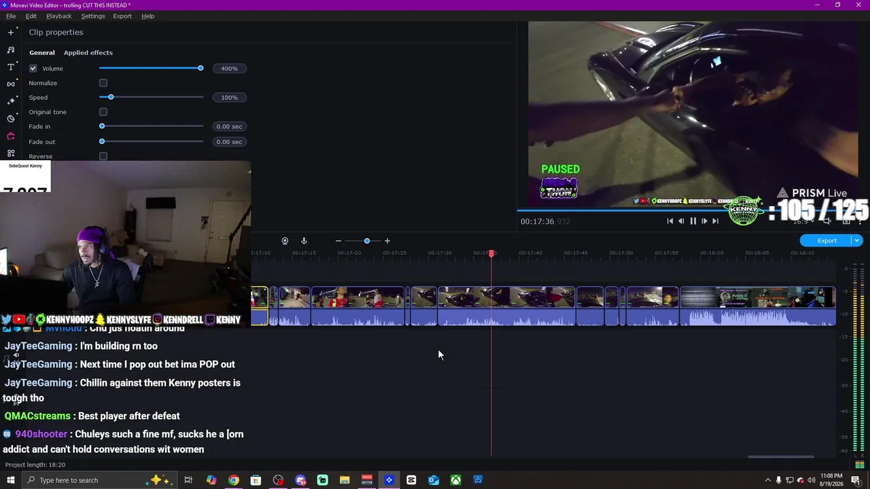Open the 16:9 aspect ratio dropdown

coord(804,221)
